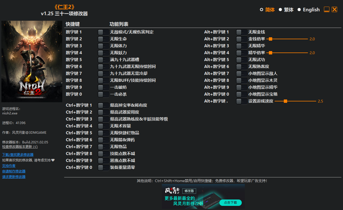Image resolution: width=343 pixels, height=210 pixels.
Task: Enable the 设置游戏速度 toggle
Action: click(241, 101)
